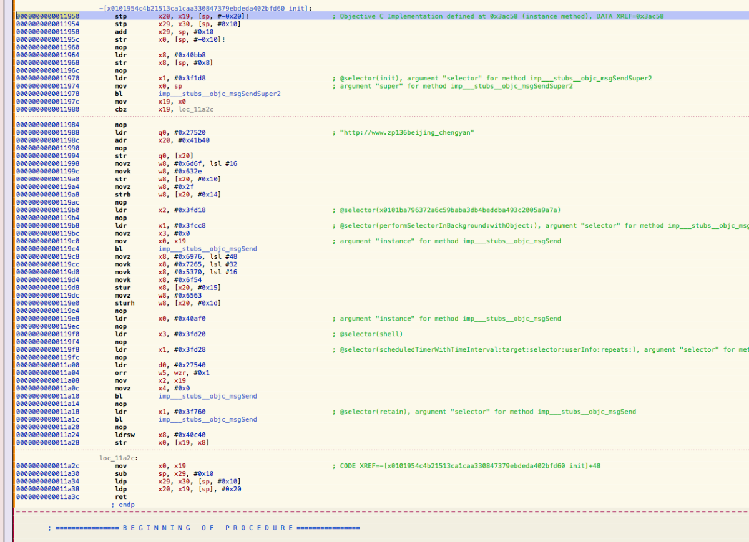Click the sturh mnemonic

[x=125, y=303]
